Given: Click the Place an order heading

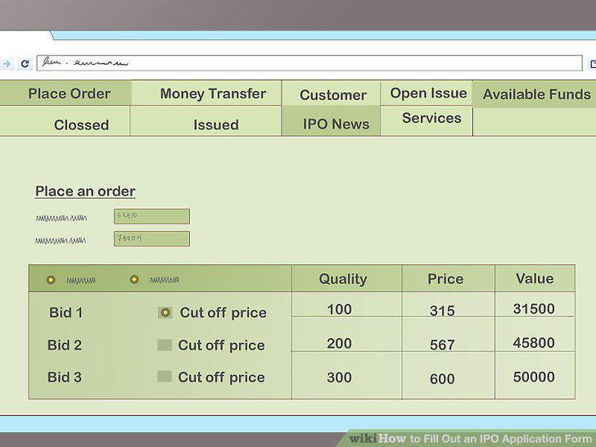Looking at the screenshot, I should (x=85, y=192).
